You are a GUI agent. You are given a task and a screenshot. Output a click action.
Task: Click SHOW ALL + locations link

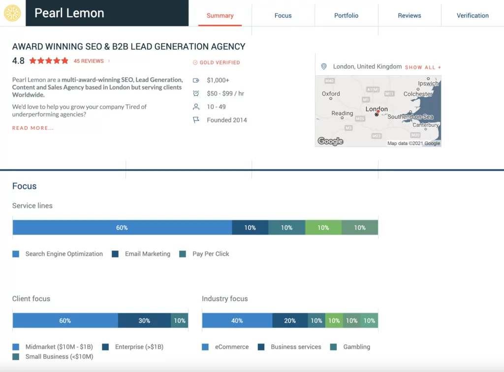pos(423,67)
